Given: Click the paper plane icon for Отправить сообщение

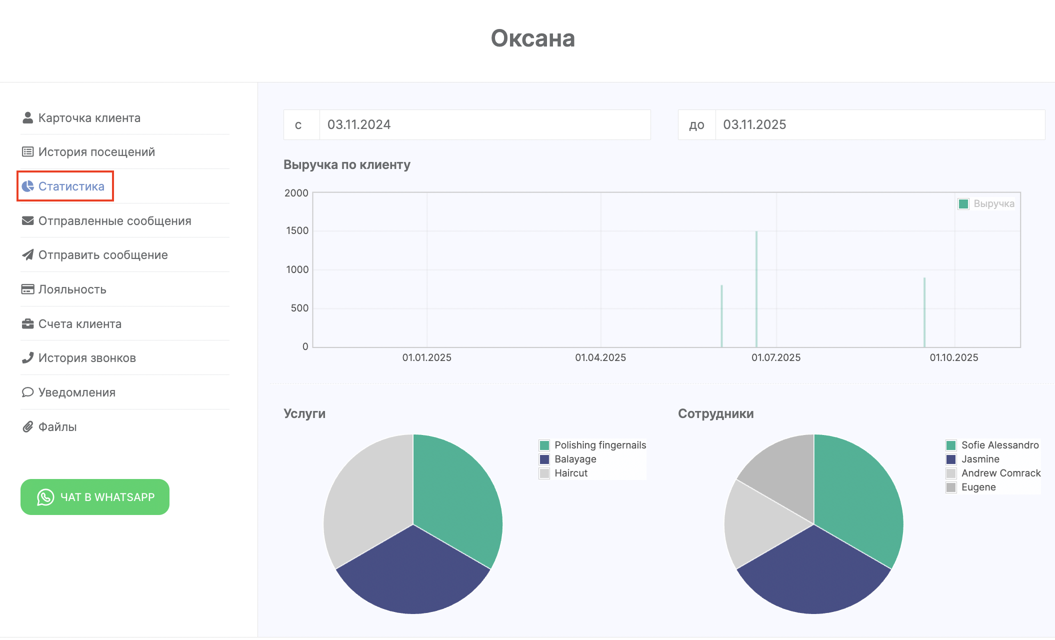Looking at the screenshot, I should tap(27, 255).
